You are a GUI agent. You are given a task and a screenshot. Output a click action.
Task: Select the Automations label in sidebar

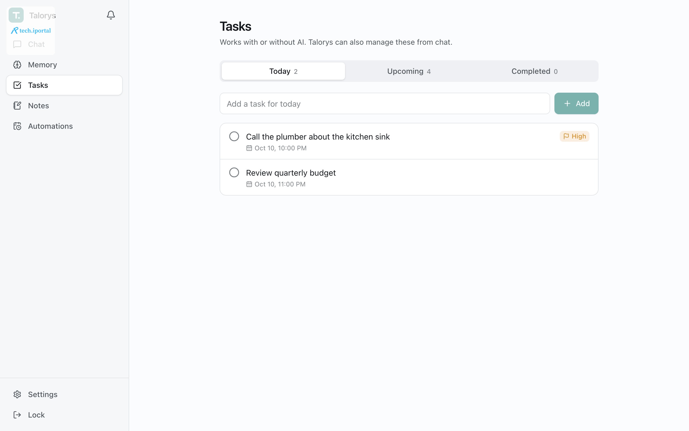(x=50, y=126)
